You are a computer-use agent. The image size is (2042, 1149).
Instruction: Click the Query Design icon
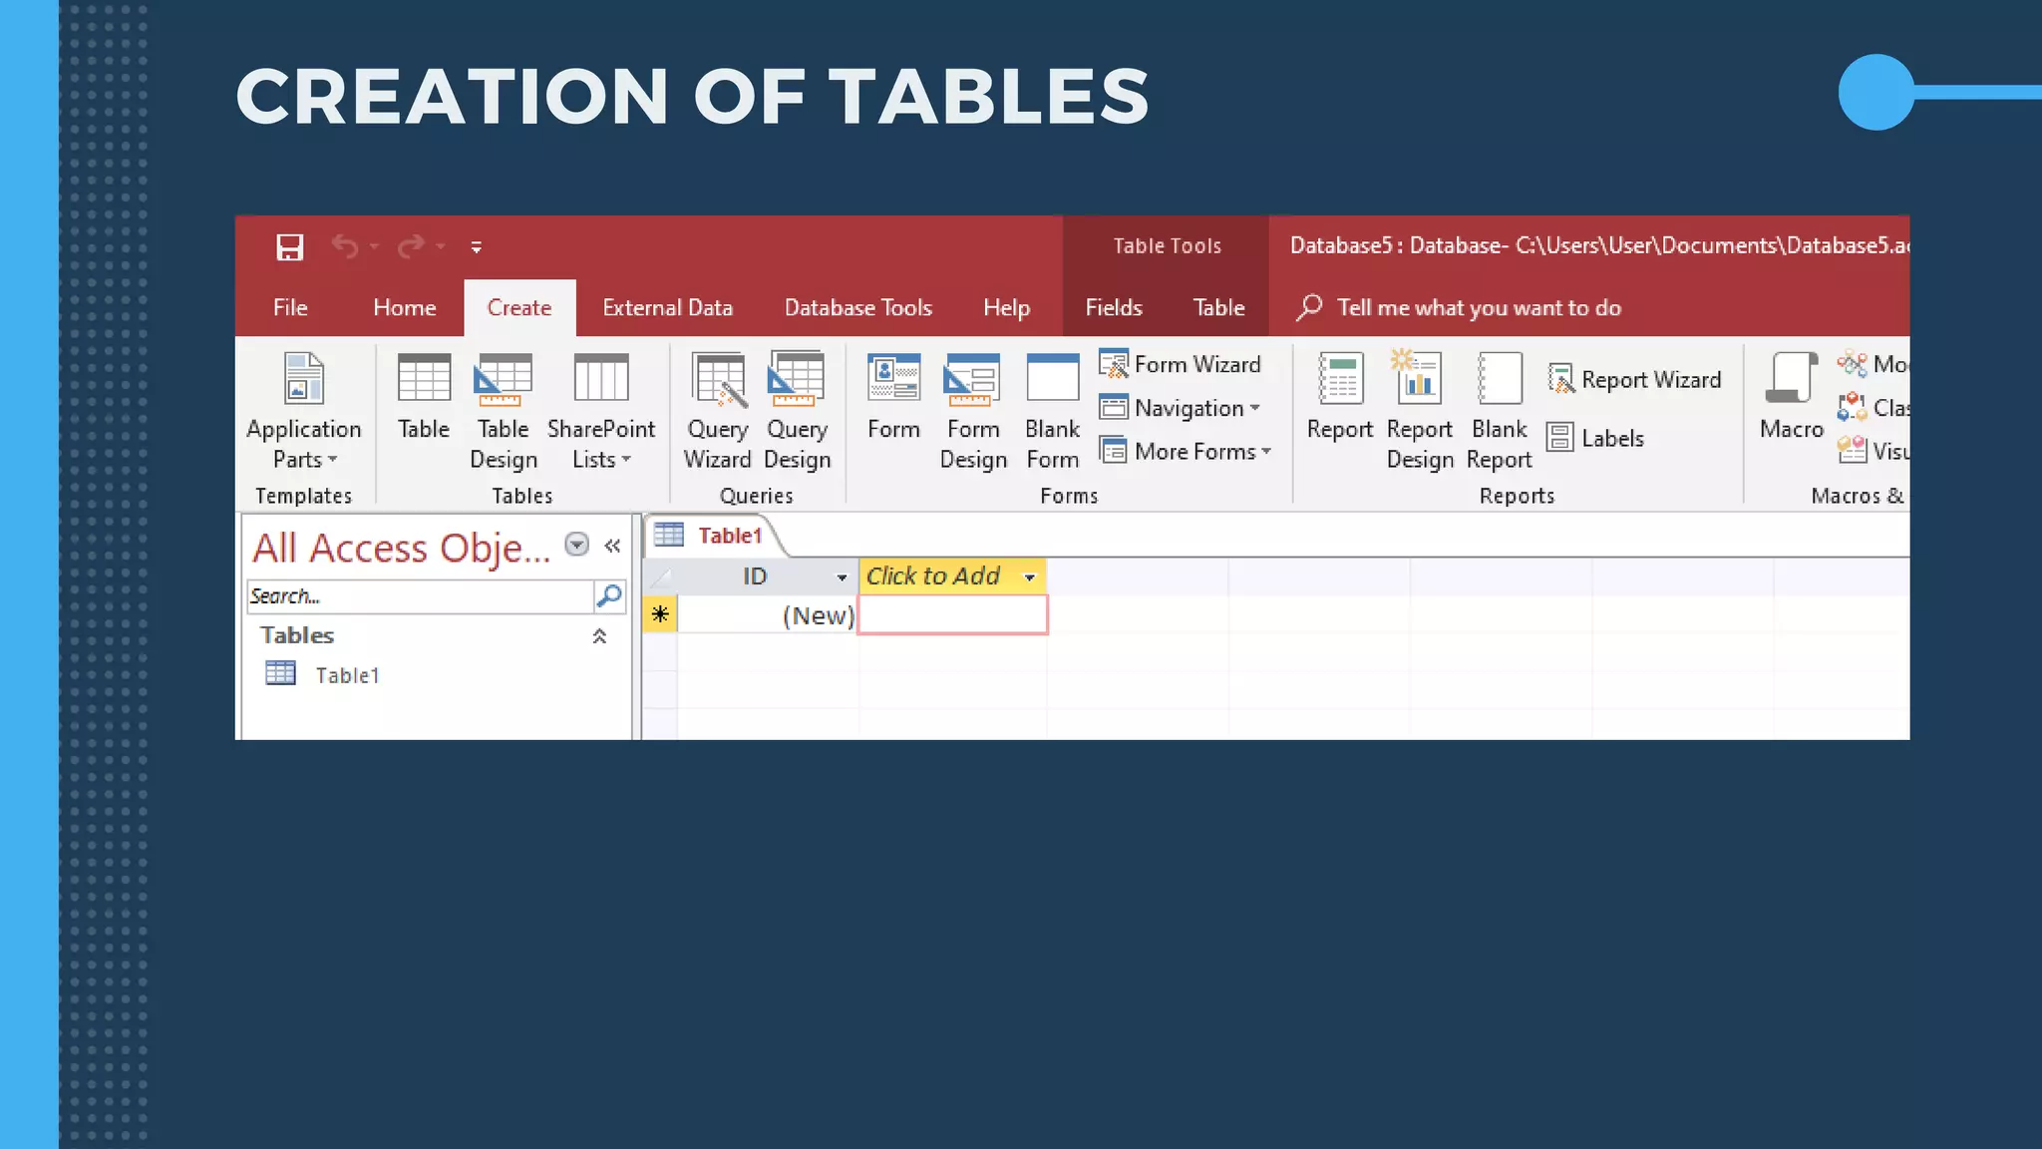click(x=796, y=380)
